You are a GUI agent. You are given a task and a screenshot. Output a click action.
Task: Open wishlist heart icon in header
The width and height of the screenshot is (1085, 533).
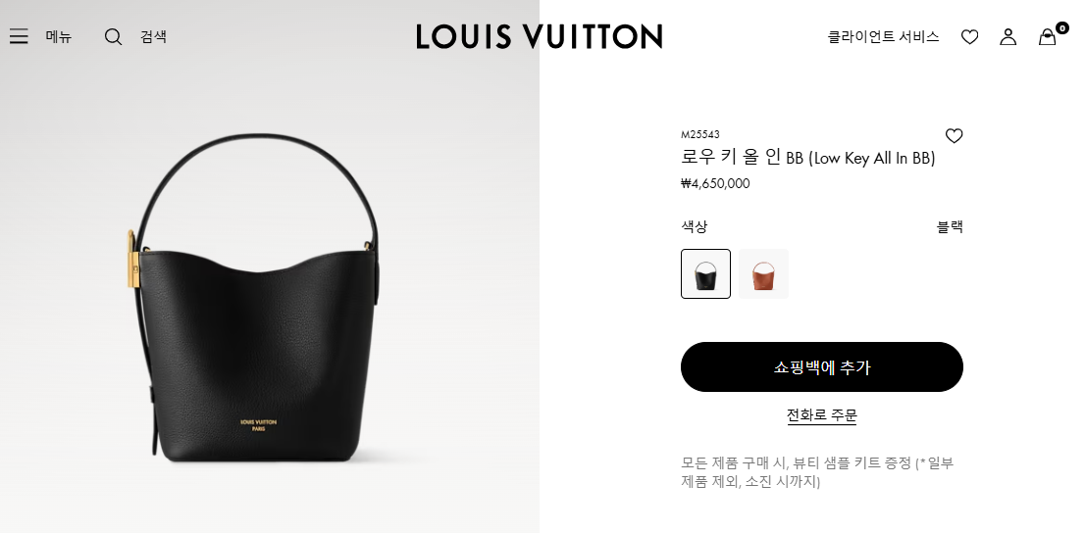point(969,37)
